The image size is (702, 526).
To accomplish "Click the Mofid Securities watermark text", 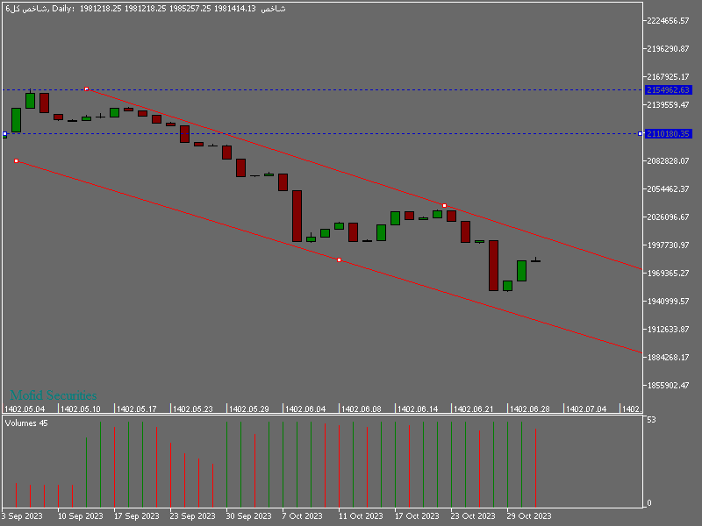I will pos(54,396).
